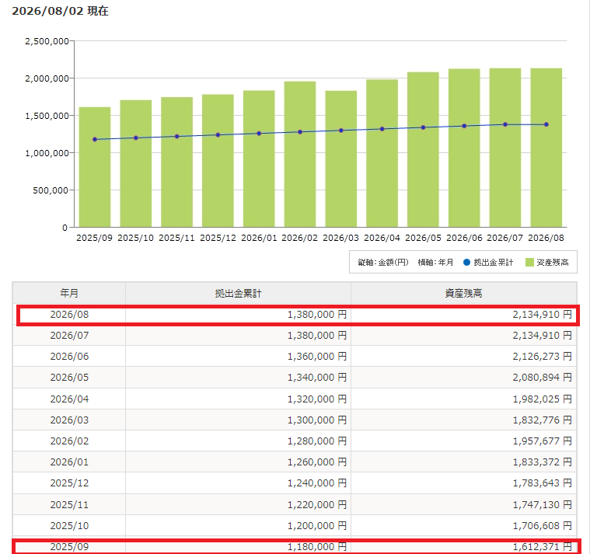Select the 2026/02 date cell in table
This screenshot has height=554, width=590.
[x=69, y=441]
